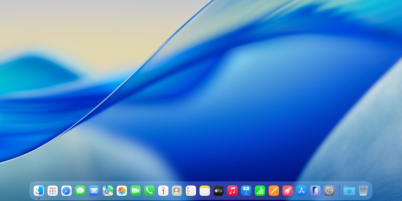Open the Notes app
402x201 pixels.
click(x=205, y=191)
